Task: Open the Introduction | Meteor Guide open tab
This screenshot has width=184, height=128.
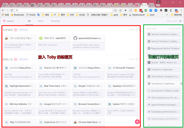Action: pyautogui.click(x=164, y=91)
